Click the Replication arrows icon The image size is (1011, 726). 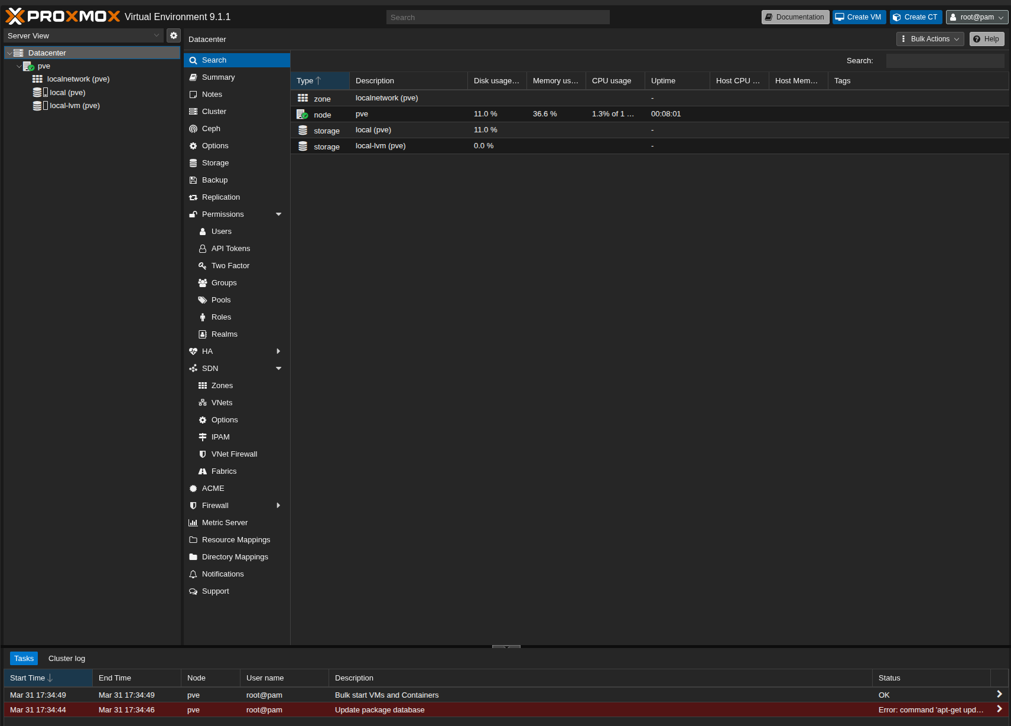(193, 197)
